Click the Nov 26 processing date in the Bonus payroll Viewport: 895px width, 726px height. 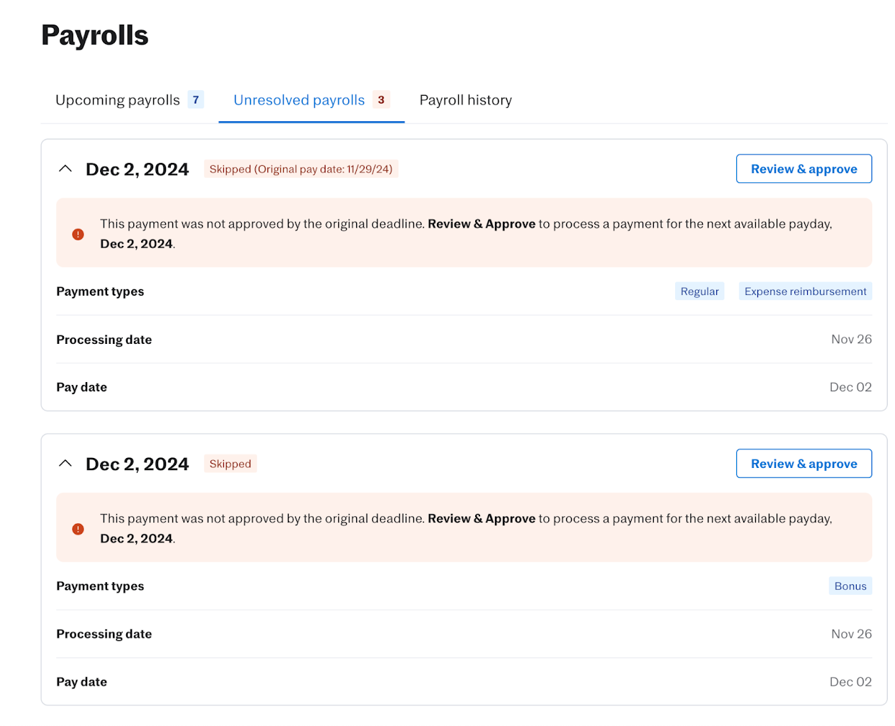tap(851, 634)
